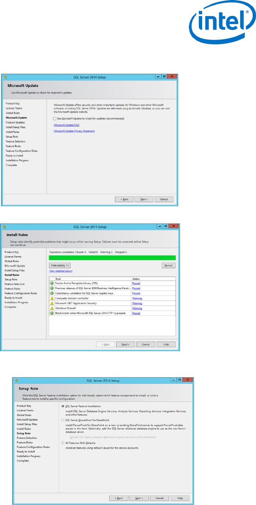Click Back in the Setup Role window
This screenshot has width=256, height=505.
(x=119, y=498)
